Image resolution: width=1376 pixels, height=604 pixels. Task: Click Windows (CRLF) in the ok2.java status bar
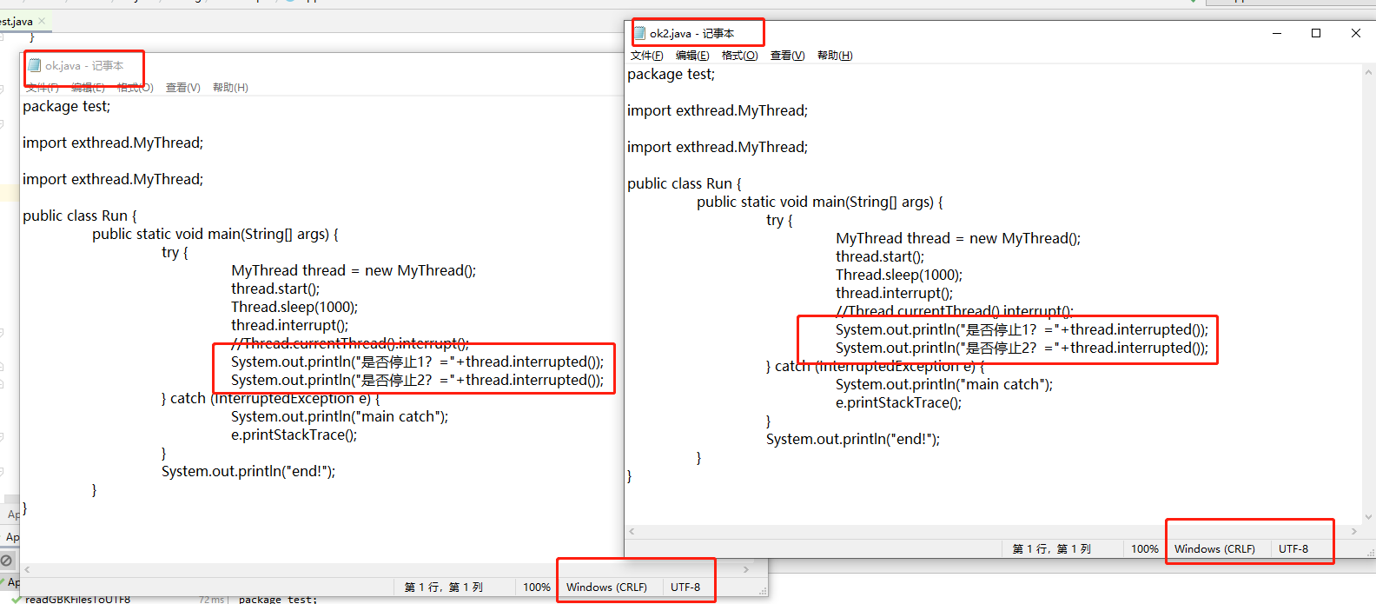[1214, 549]
